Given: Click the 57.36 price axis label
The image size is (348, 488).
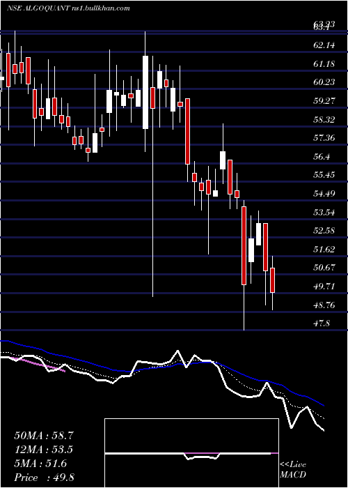Looking at the screenshot, I should tap(324, 137).
